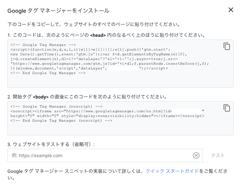Viewport: 241px width, 187px height.
Task: Clear the website URL field
Action: (196, 155)
